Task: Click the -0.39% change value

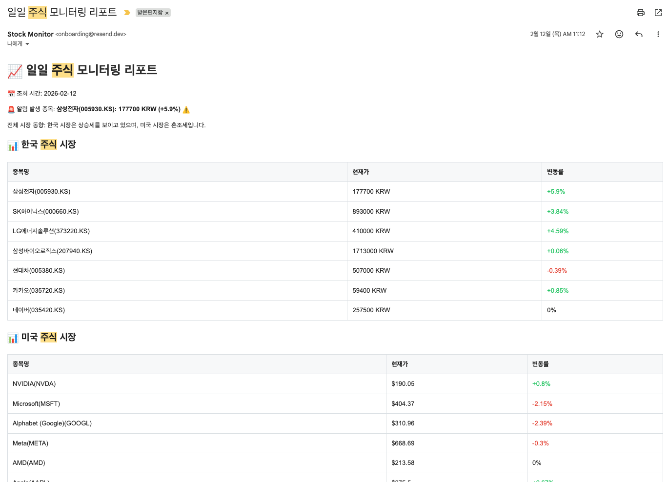Action: tap(557, 271)
